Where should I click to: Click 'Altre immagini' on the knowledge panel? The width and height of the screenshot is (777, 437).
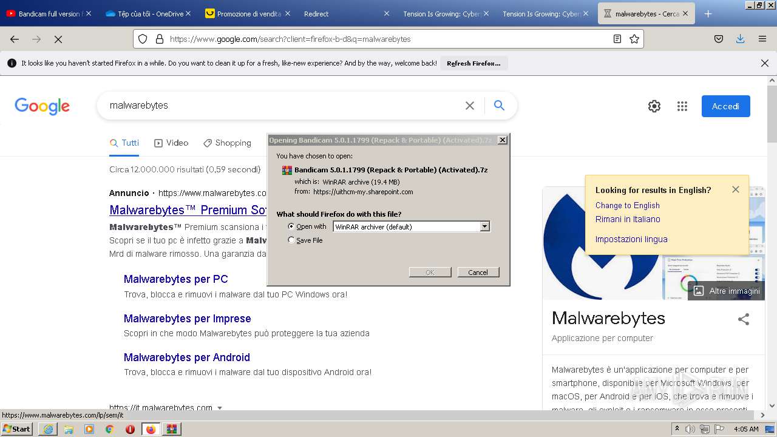[726, 291]
